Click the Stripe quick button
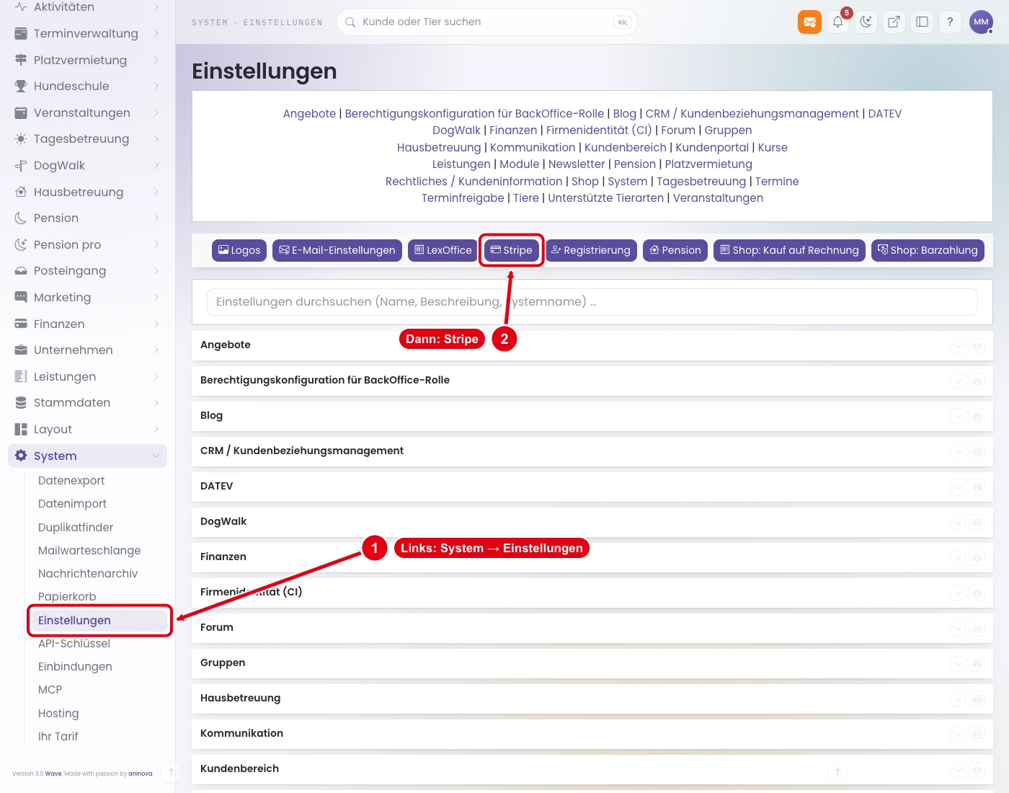Image resolution: width=1009 pixels, height=793 pixels. click(x=511, y=250)
